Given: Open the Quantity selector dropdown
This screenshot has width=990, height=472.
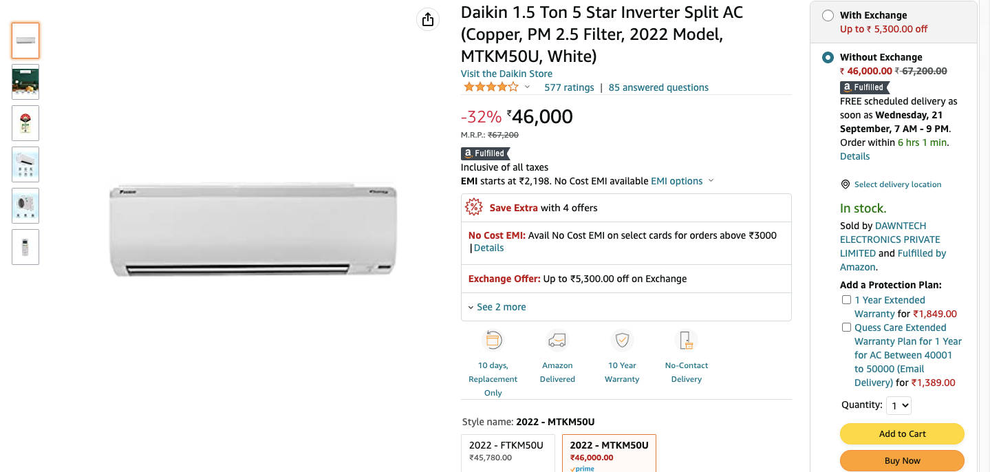Looking at the screenshot, I should 898,405.
